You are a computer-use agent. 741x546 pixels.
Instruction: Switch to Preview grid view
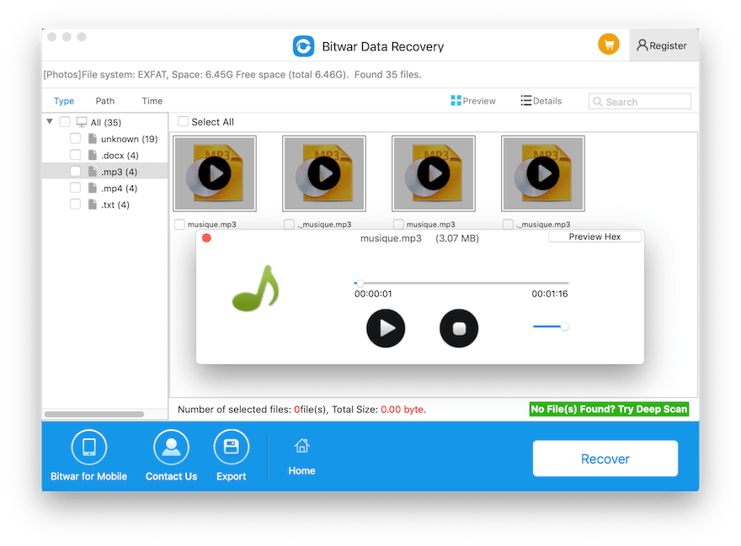[x=473, y=101]
